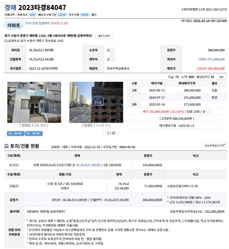Click the TANK icon by 토지/건물 현황
The height and width of the screenshot is (249, 229).
pos(7,146)
